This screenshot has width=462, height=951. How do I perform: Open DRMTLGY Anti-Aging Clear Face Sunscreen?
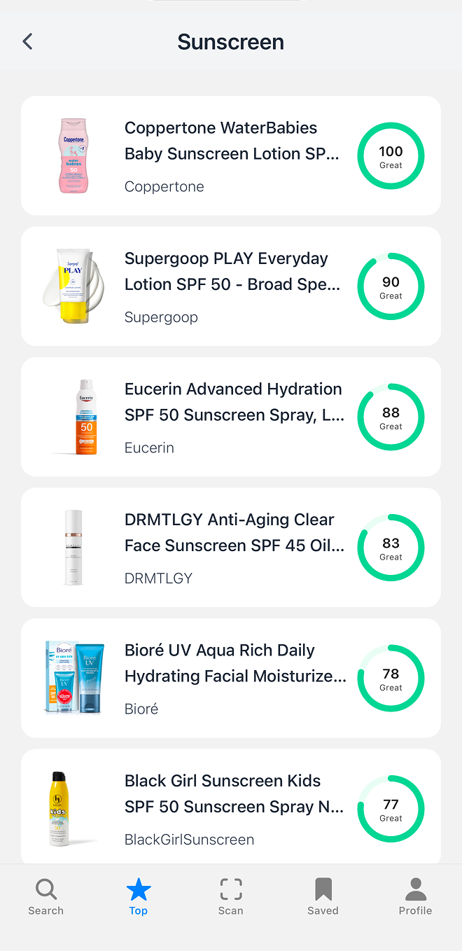click(x=231, y=548)
